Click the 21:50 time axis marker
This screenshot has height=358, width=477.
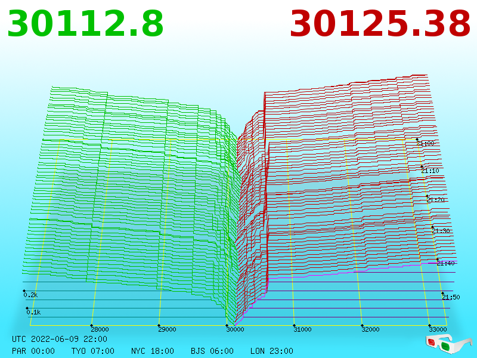tap(451, 297)
